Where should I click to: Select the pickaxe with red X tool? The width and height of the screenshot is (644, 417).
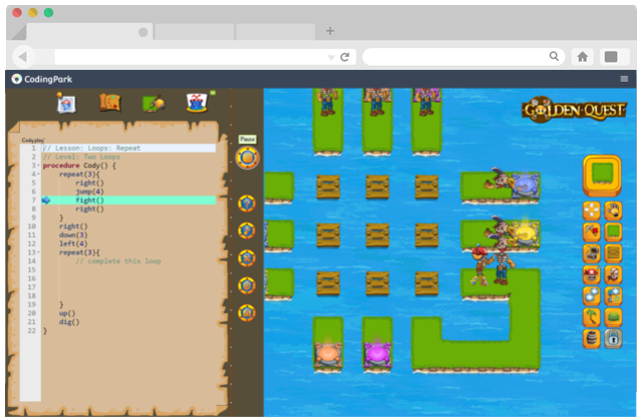(x=592, y=231)
